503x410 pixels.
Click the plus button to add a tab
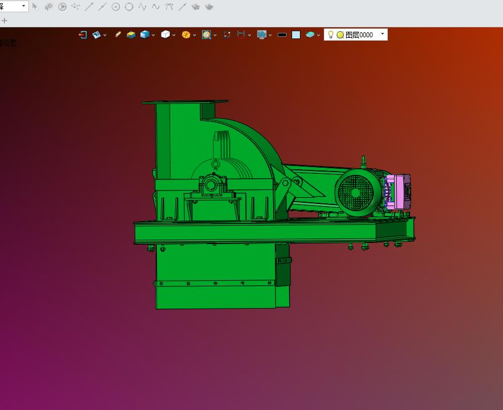pyautogui.click(x=4, y=21)
